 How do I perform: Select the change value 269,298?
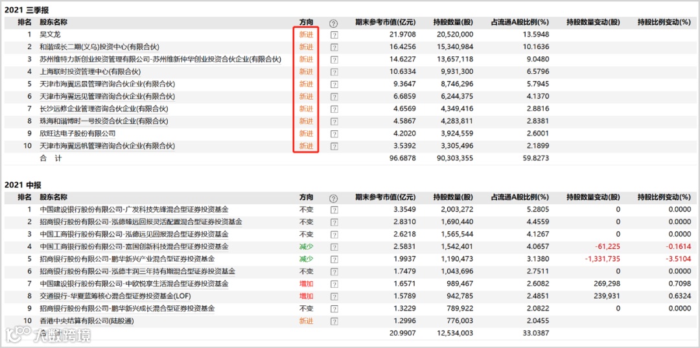pyautogui.click(x=607, y=284)
